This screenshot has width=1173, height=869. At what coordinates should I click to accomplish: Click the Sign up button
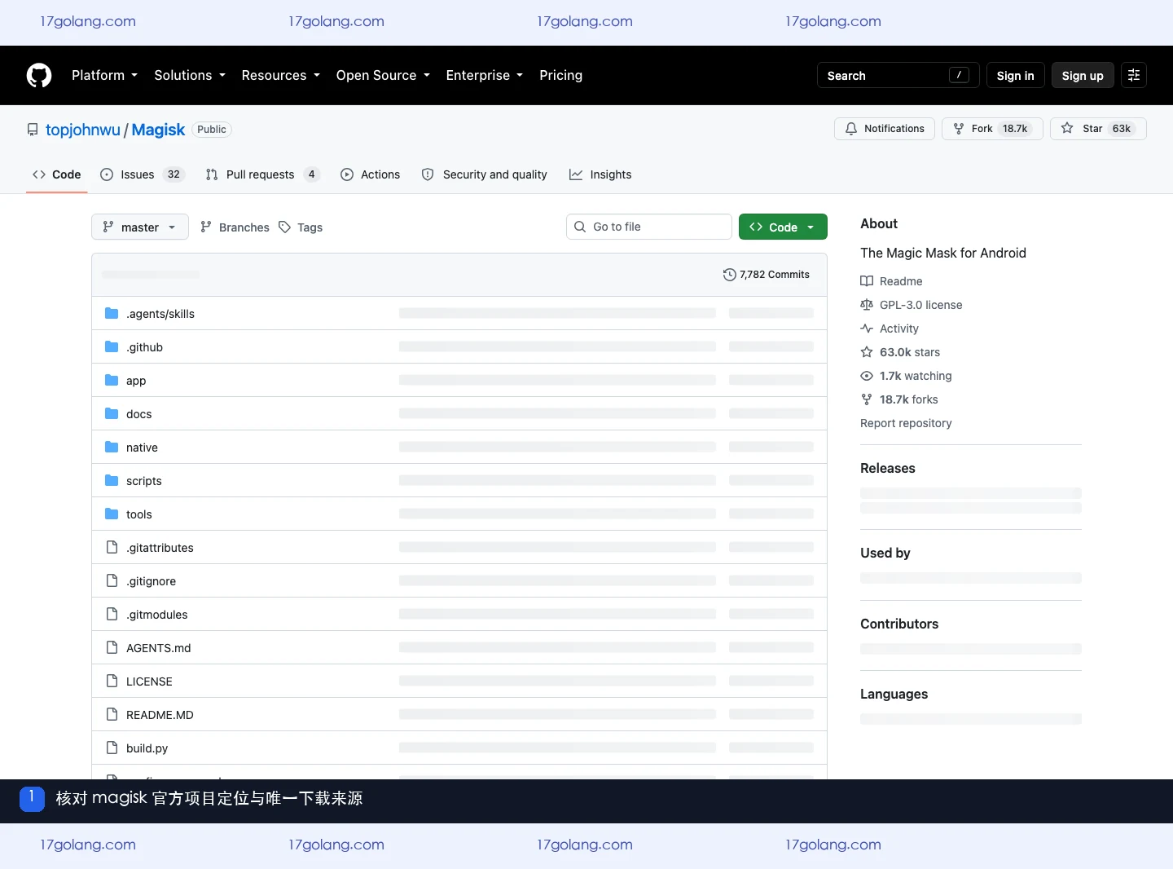coord(1083,75)
